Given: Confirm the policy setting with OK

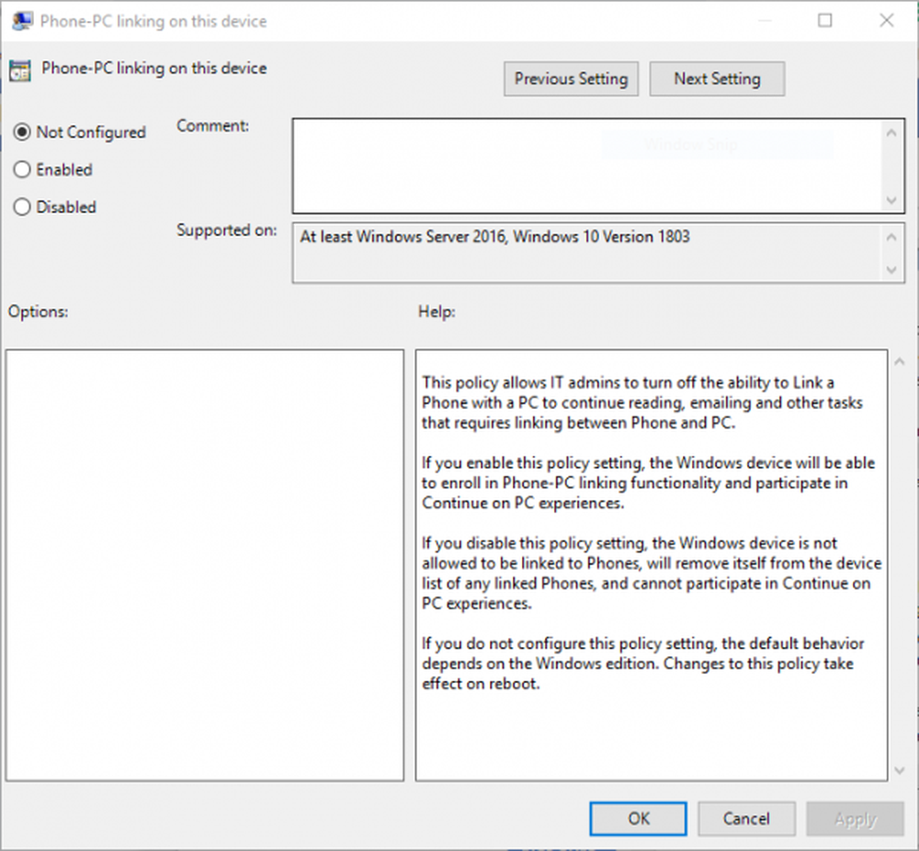Looking at the screenshot, I should [638, 818].
